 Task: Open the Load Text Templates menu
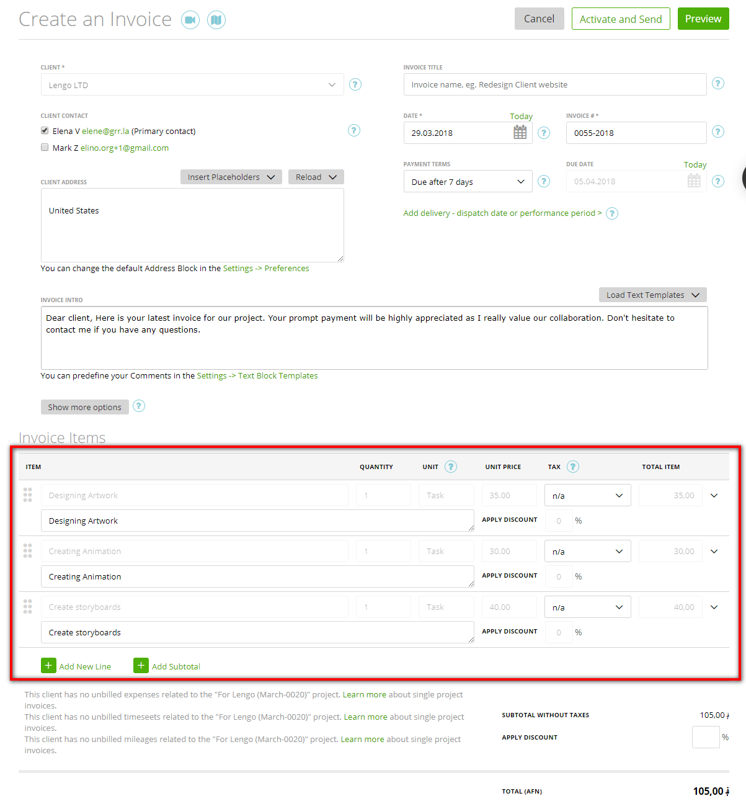[652, 295]
